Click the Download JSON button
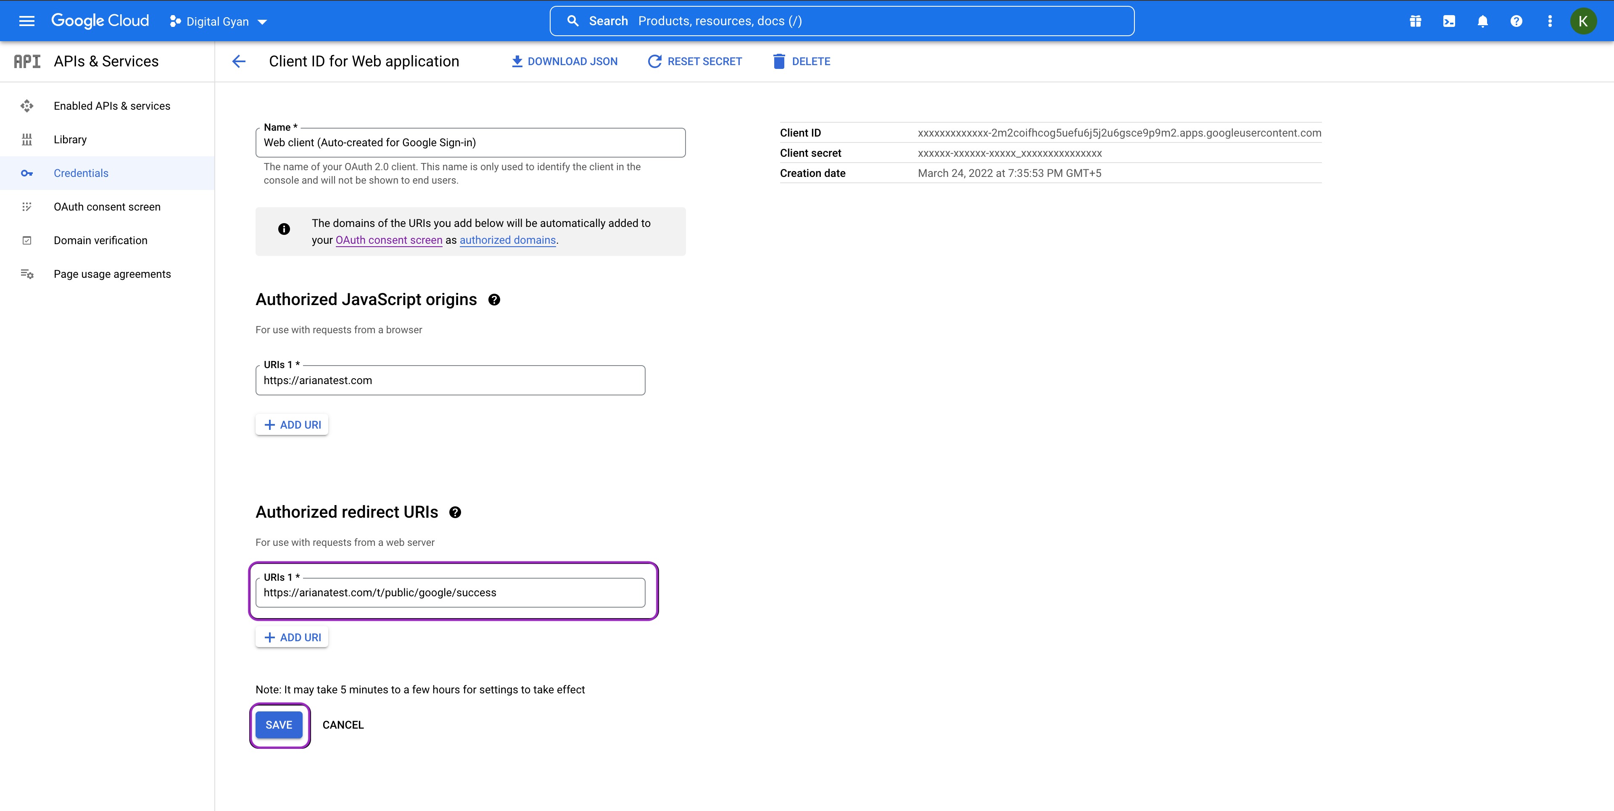This screenshot has height=811, width=1614. pyautogui.click(x=564, y=61)
